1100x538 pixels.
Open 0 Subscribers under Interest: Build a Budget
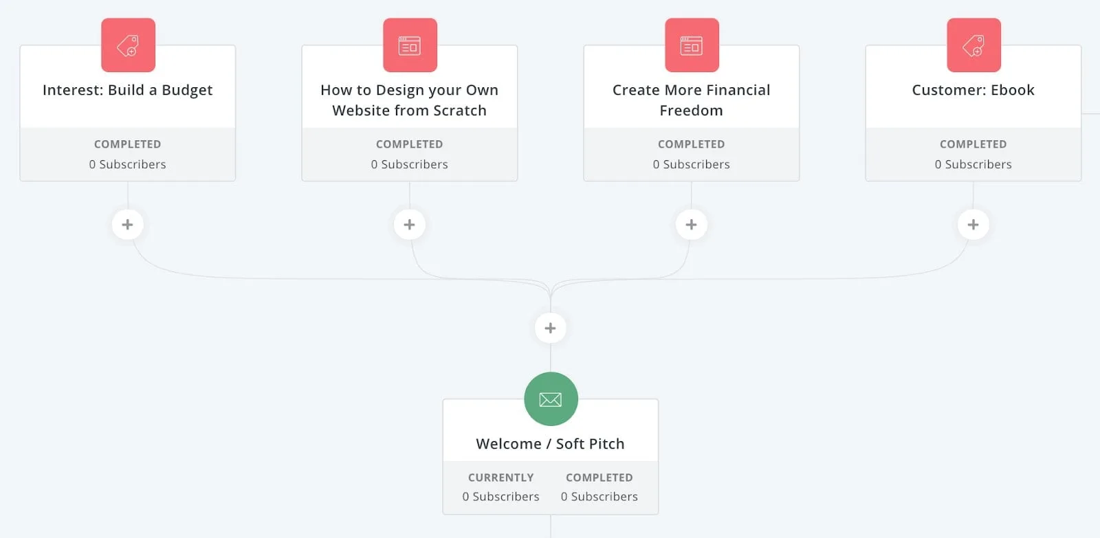coord(127,164)
